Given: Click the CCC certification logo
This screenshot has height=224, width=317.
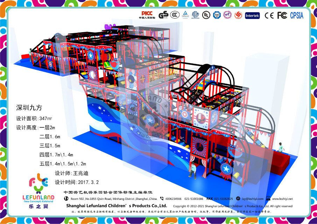Looking at the screenshot, I should click(175, 15).
